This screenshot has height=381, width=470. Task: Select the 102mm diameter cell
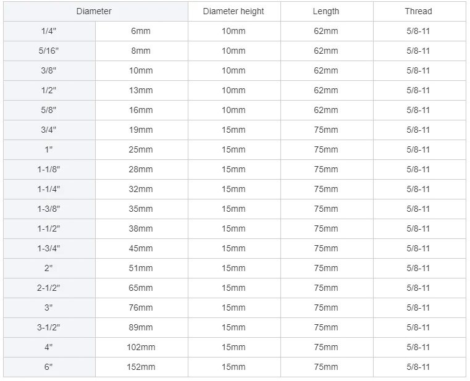(x=141, y=347)
